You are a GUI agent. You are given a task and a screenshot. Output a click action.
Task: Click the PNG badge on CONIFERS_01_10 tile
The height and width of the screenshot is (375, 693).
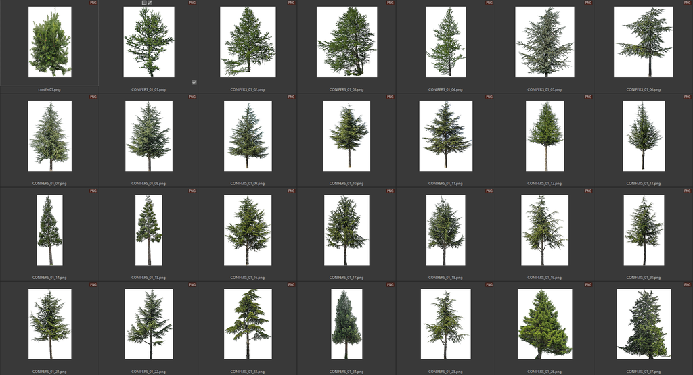coord(390,97)
